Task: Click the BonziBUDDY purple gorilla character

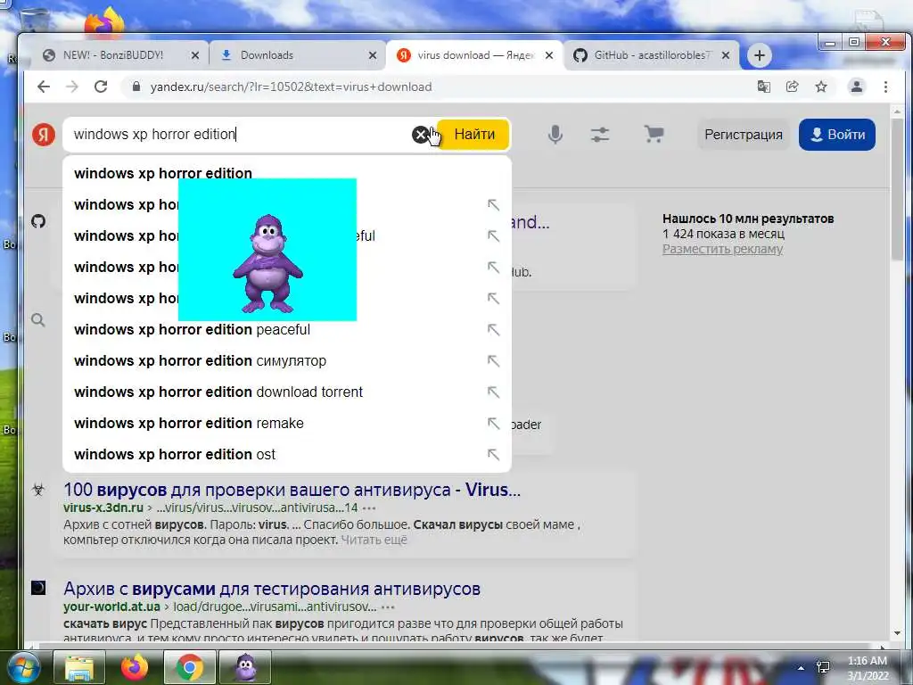Action: click(x=267, y=263)
